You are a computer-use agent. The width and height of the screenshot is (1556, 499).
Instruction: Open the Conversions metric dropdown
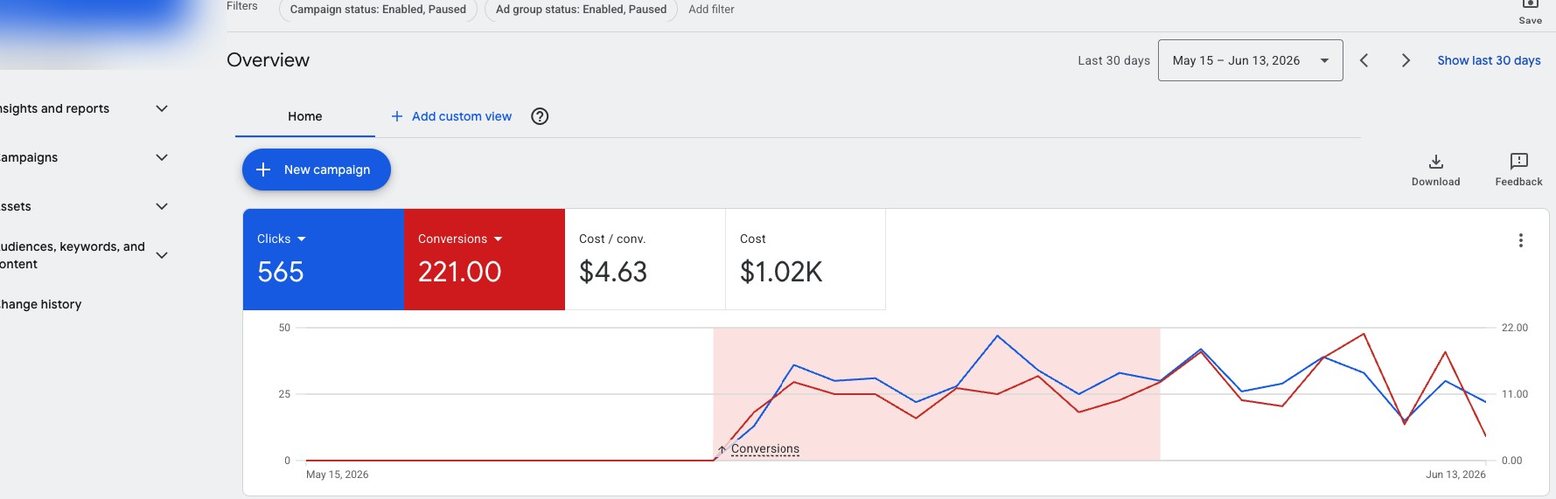click(499, 239)
